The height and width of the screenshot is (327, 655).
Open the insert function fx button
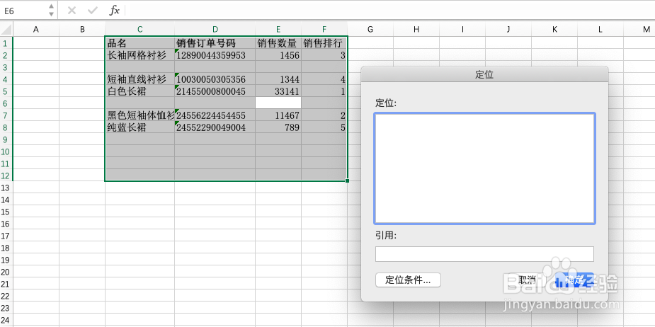pyautogui.click(x=115, y=11)
